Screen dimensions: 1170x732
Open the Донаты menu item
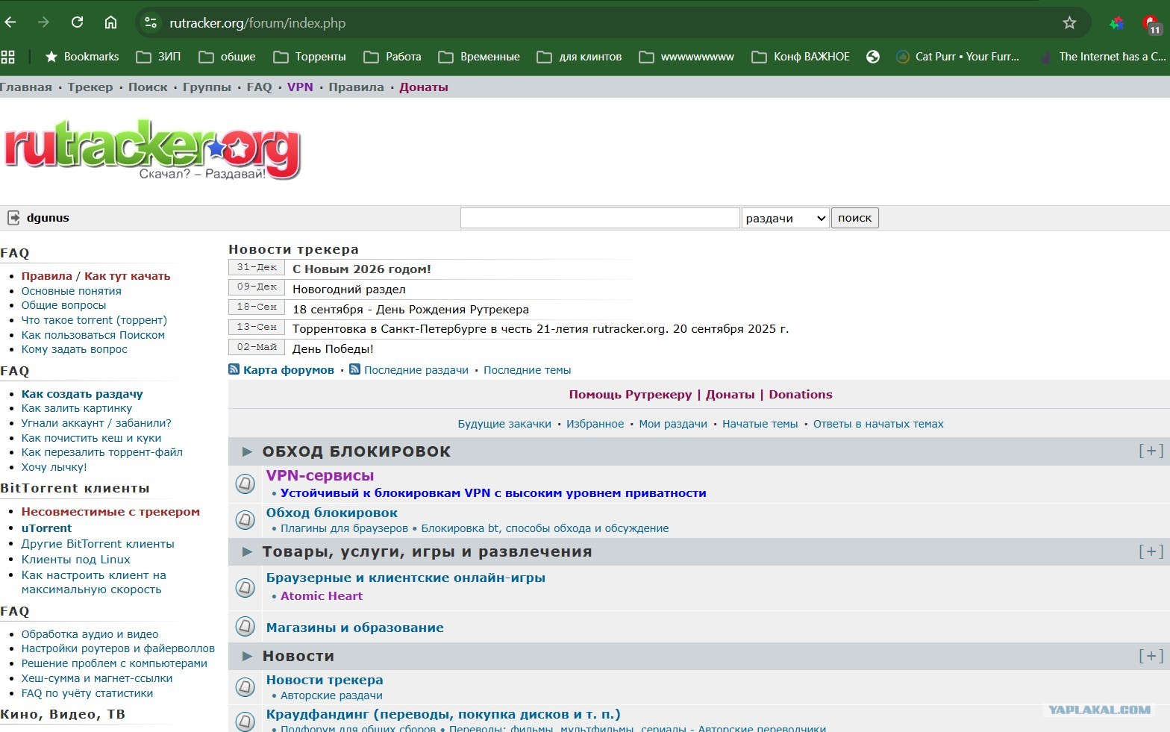point(424,87)
